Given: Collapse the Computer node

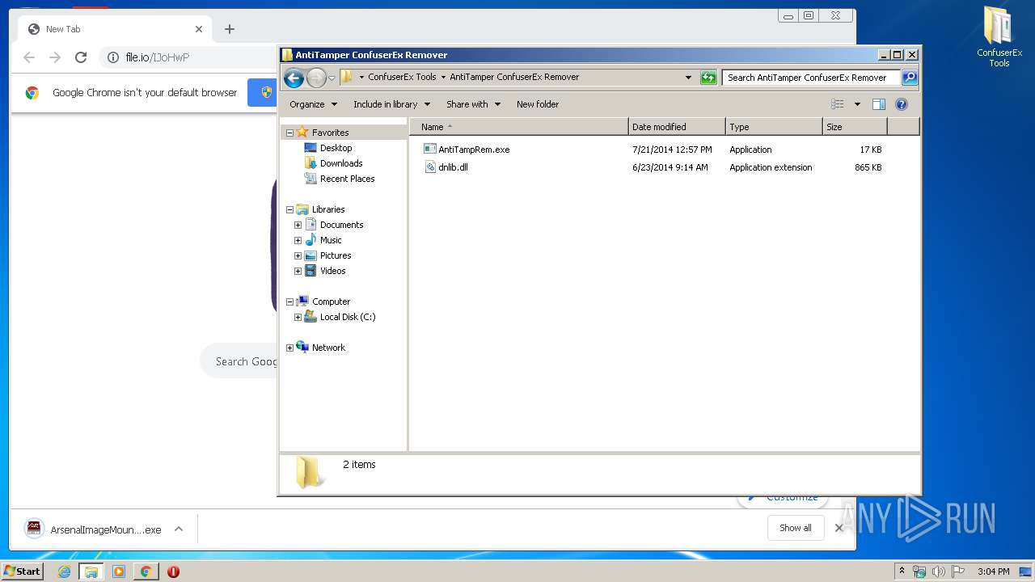Looking at the screenshot, I should click(289, 302).
